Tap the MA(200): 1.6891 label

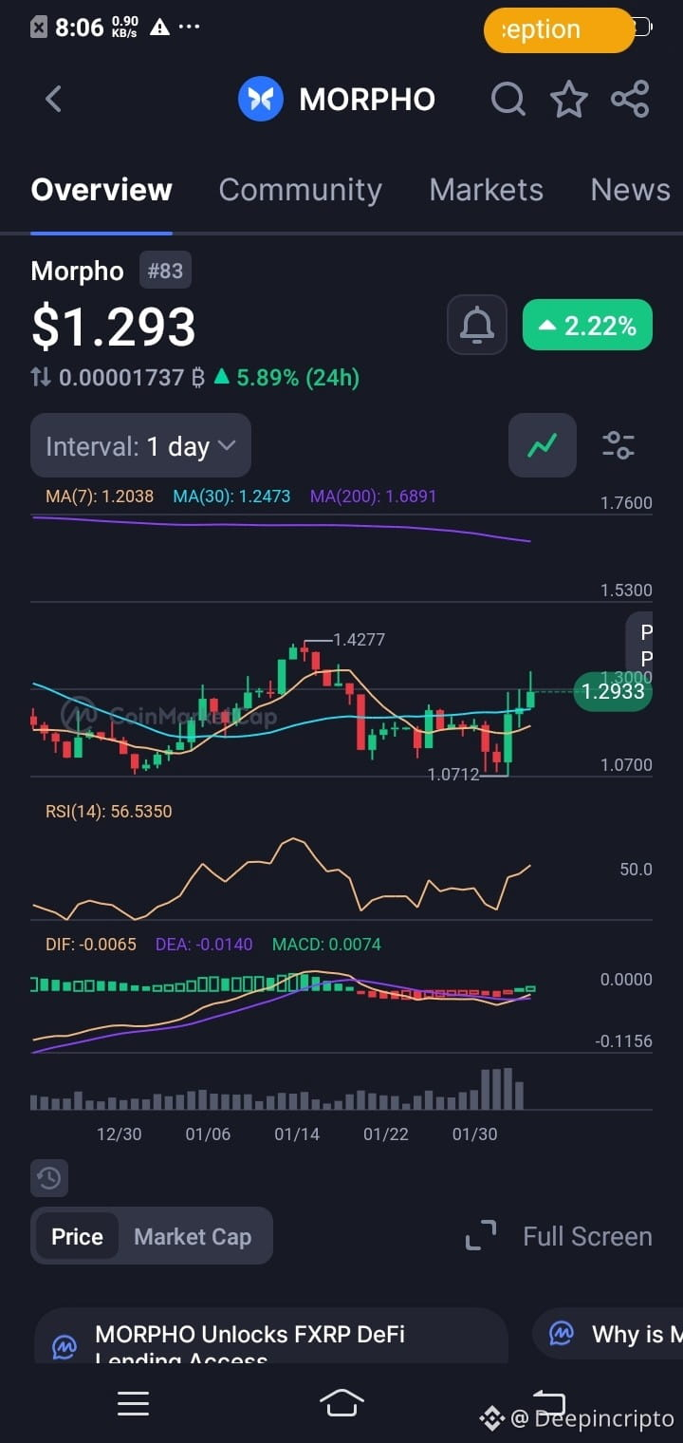point(373,496)
